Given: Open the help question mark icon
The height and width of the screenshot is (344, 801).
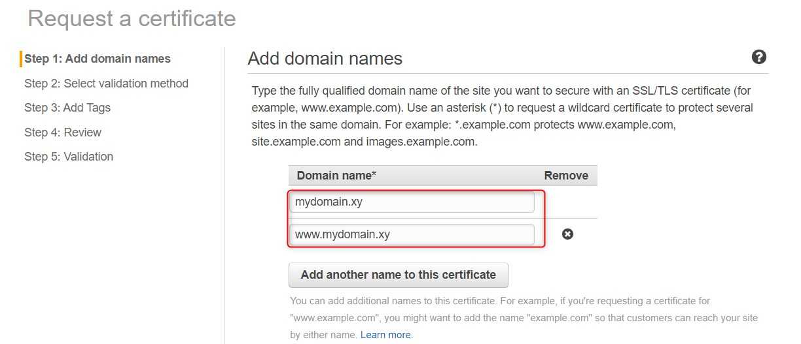Looking at the screenshot, I should point(759,57).
